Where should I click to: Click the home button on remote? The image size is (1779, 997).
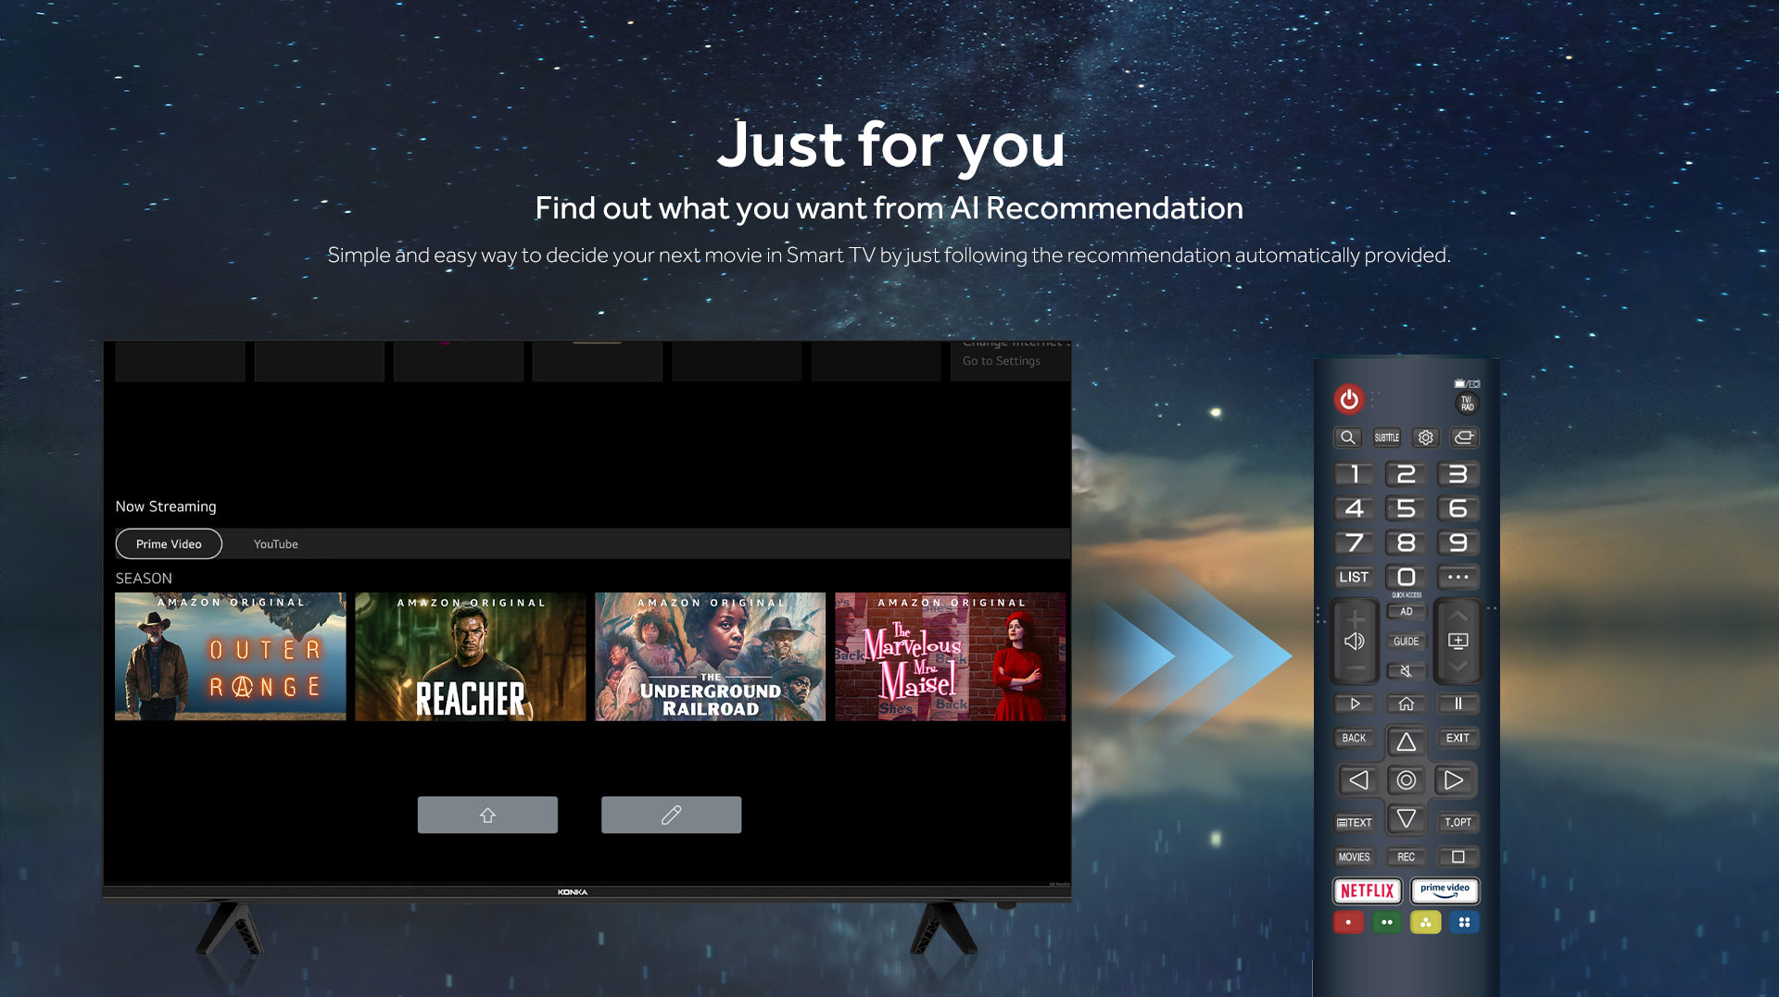(1407, 704)
